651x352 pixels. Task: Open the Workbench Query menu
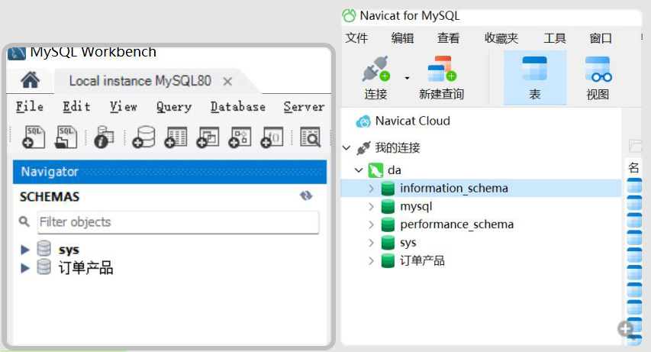(174, 107)
